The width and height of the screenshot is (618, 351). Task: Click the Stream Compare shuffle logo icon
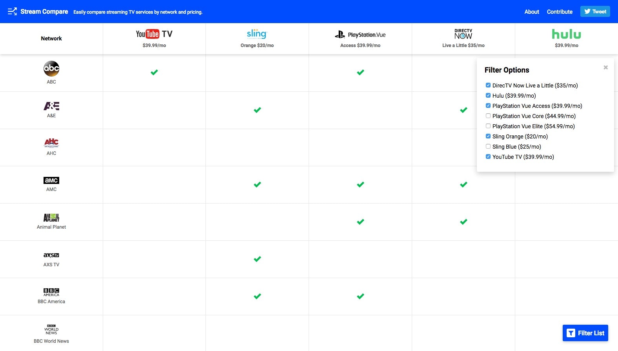pos(12,11)
